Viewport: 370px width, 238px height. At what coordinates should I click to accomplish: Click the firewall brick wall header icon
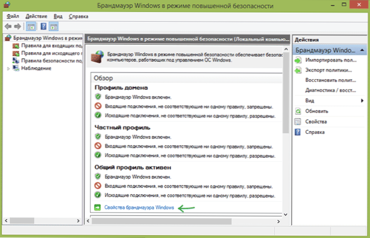point(98,57)
